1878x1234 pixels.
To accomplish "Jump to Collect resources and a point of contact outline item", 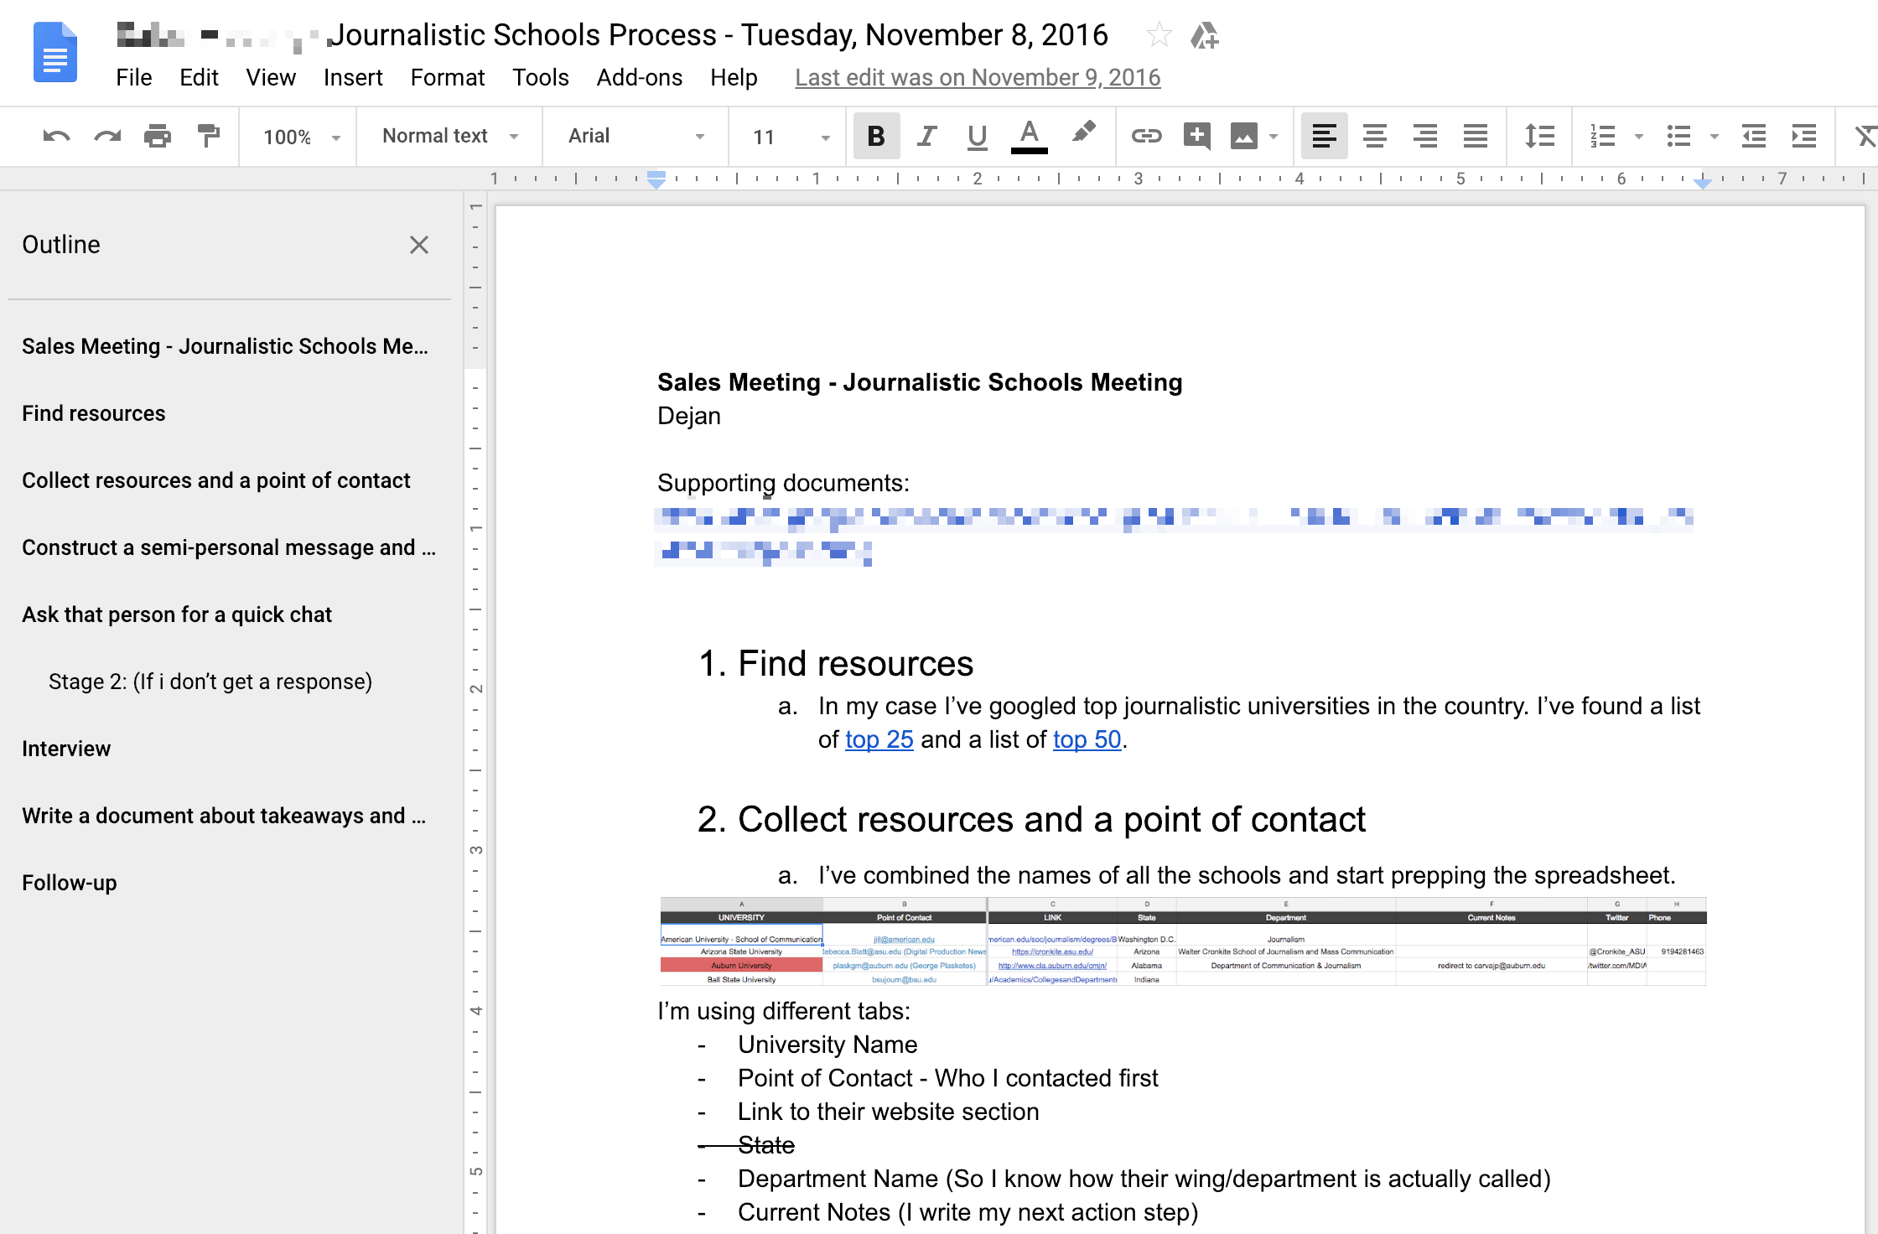I will click(x=216, y=480).
